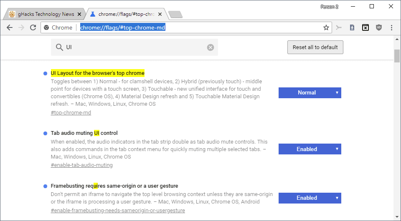Image resolution: width=401 pixels, height=221 pixels.
Task: Bookmark this page with the star icon
Action: [x=326, y=27]
